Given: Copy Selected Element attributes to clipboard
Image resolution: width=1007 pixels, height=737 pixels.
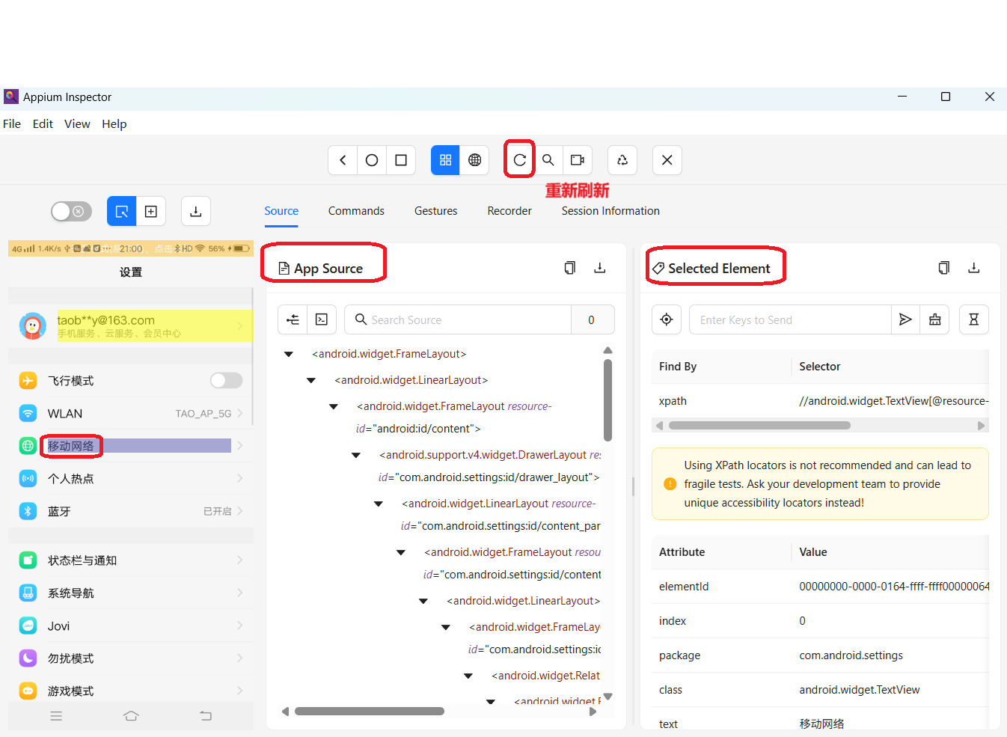Looking at the screenshot, I should click(x=944, y=268).
